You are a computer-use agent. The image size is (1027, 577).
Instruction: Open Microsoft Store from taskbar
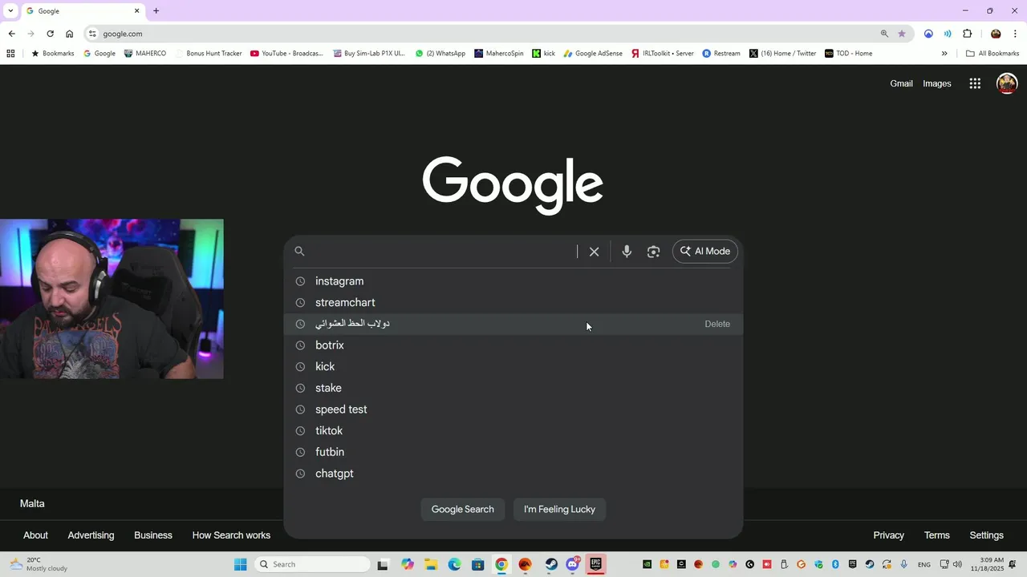pos(477,564)
